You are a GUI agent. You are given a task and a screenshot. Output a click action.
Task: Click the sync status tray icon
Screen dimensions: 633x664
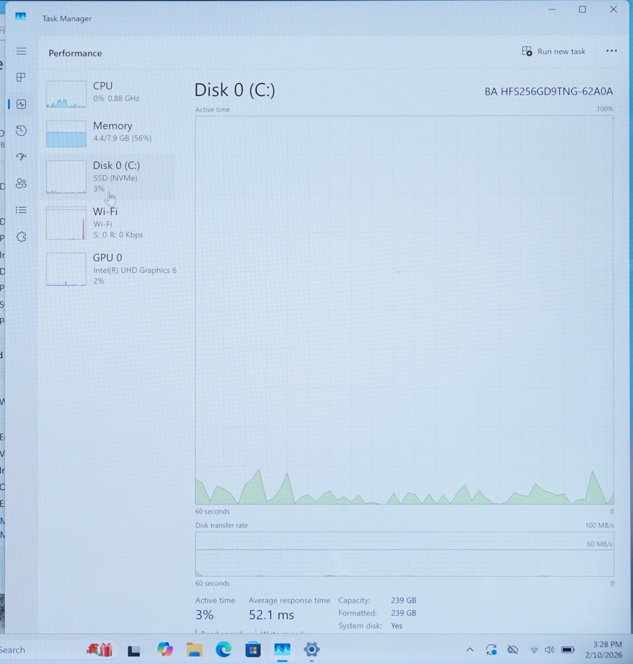pyautogui.click(x=491, y=650)
